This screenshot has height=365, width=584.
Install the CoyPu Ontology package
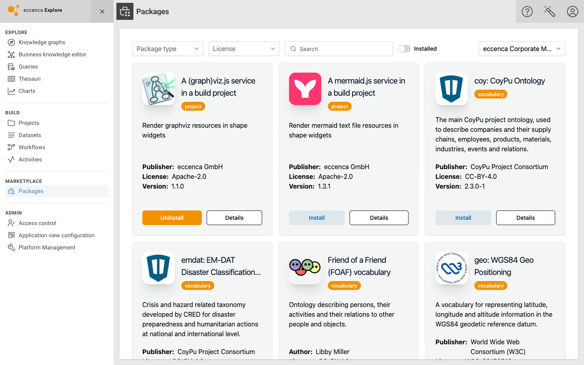(x=463, y=218)
